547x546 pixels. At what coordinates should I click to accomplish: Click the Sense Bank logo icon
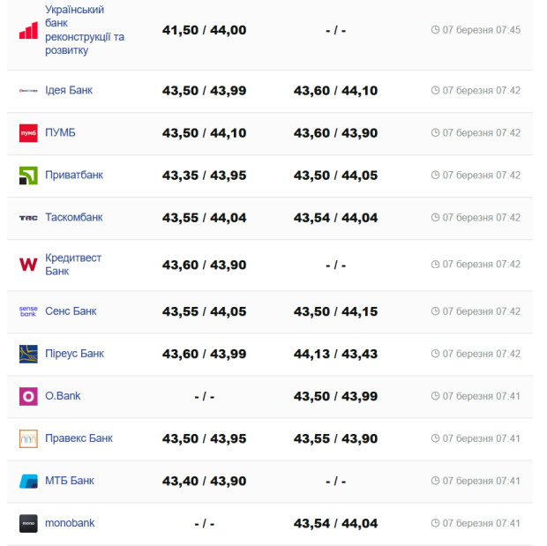[x=28, y=311]
